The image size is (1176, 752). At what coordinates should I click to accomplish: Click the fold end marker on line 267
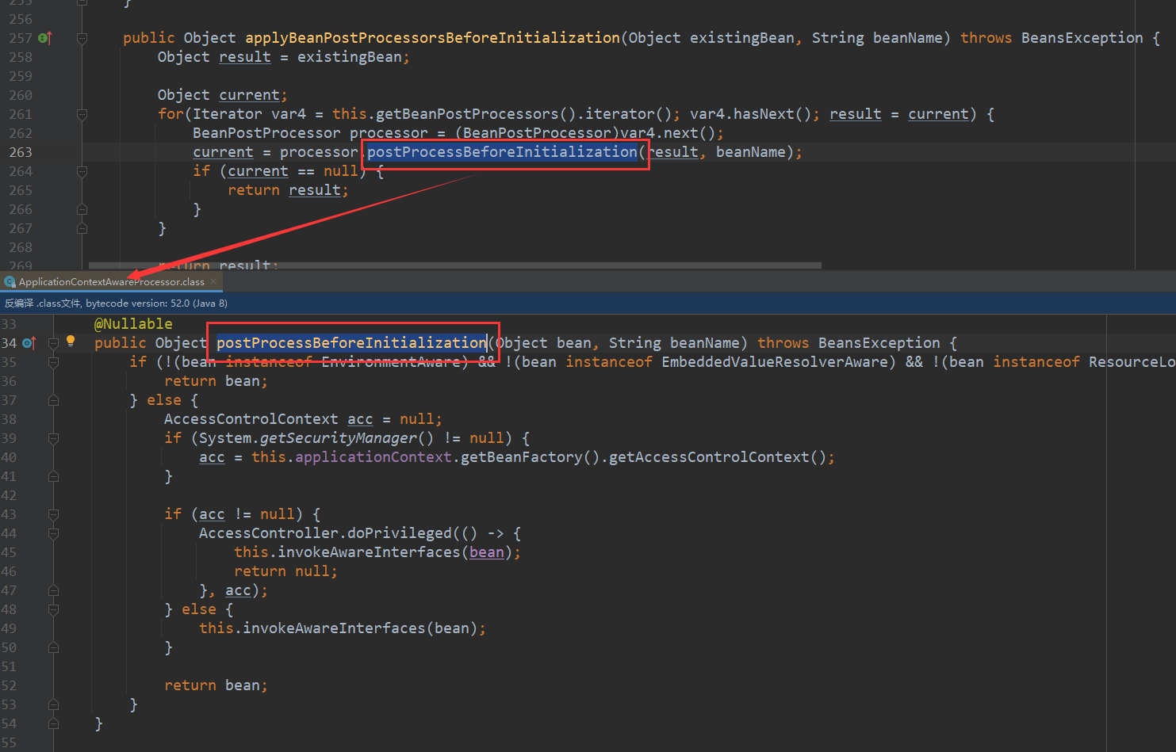pos(82,228)
